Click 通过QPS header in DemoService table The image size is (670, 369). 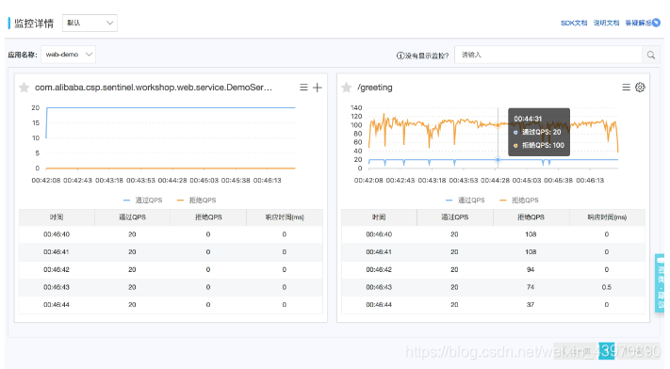133,217
